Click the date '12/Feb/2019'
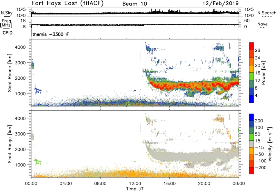Viewport: 276px width, 191px height. 220,3
